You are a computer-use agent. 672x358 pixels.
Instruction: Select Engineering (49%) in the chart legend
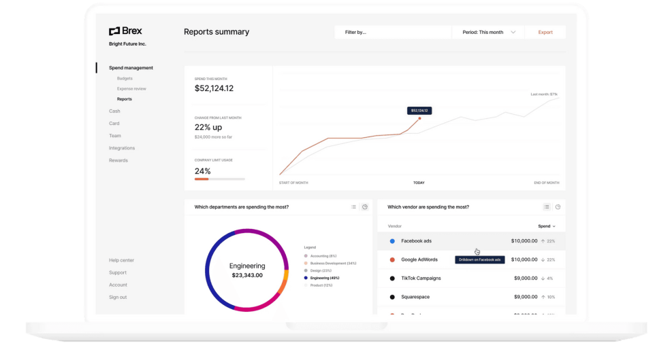tap(325, 278)
